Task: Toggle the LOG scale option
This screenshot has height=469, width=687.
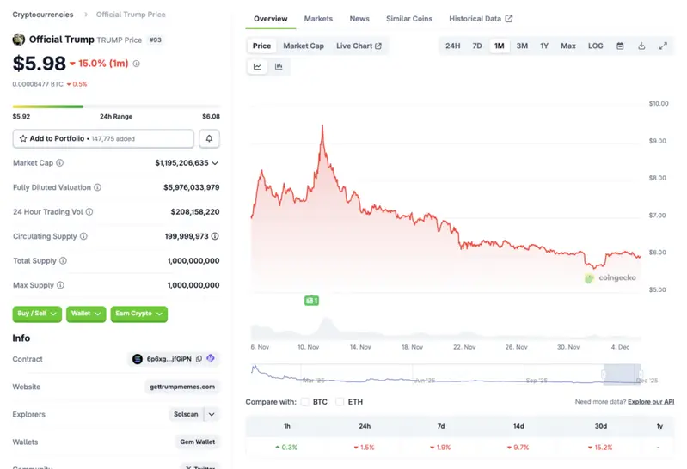Action: 595,46
